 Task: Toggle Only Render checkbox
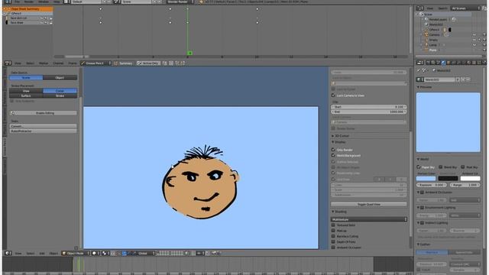[333, 150]
